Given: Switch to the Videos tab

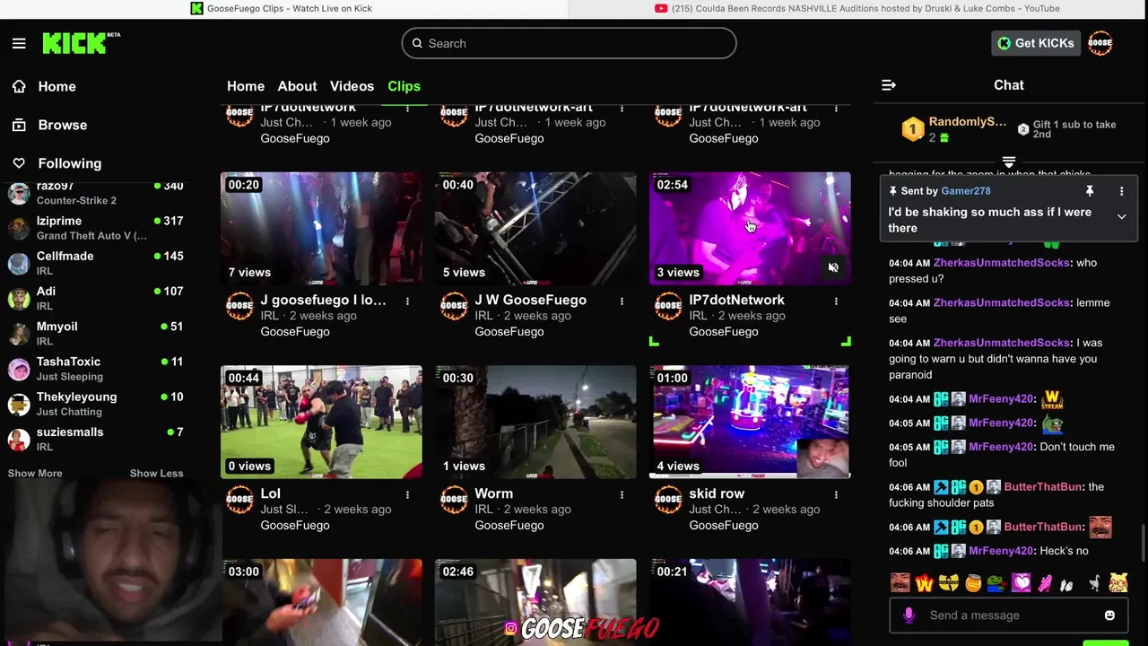Looking at the screenshot, I should (352, 86).
